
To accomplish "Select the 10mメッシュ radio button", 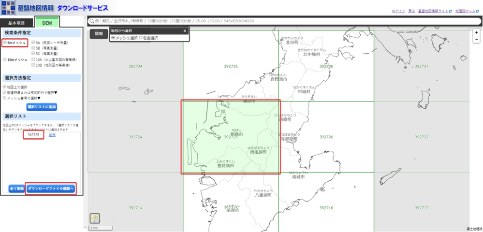I will pos(5,60).
